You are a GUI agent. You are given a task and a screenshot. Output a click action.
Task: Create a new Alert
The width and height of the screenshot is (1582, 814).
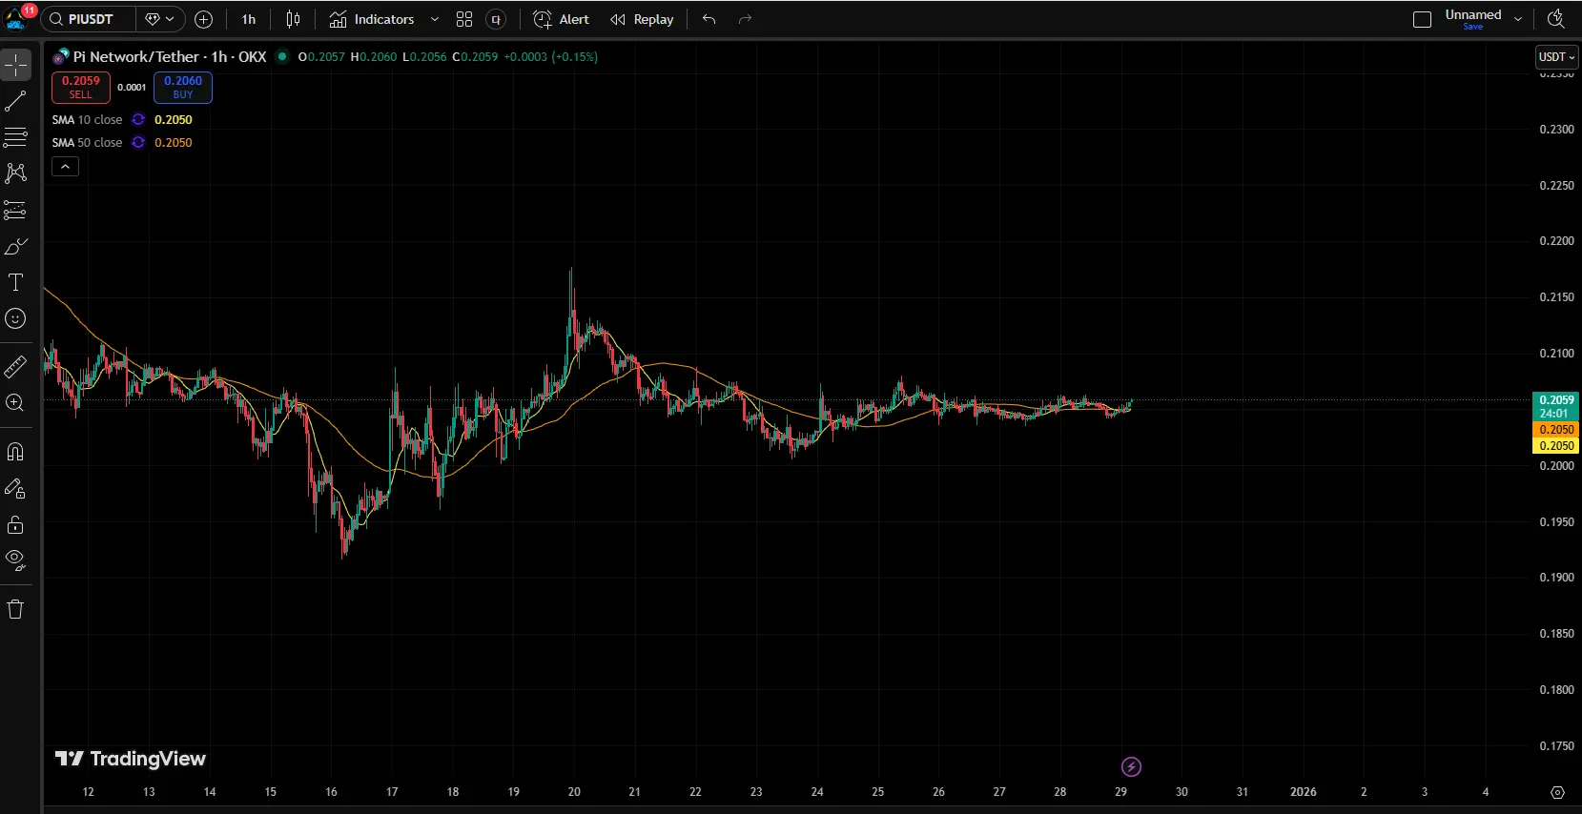pyautogui.click(x=561, y=19)
